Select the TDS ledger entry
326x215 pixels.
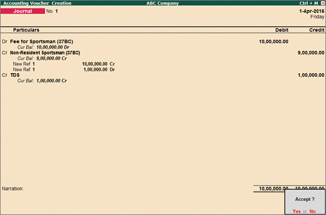coord(15,75)
